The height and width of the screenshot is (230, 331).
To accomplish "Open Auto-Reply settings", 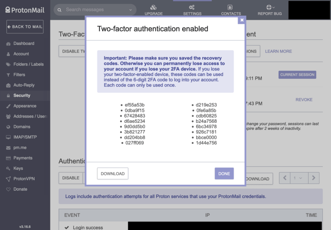I will click(x=24, y=85).
